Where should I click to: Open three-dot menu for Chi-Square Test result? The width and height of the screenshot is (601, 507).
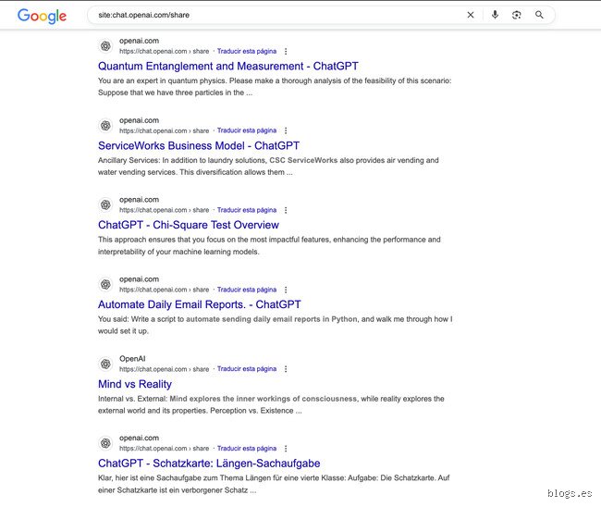(x=286, y=210)
